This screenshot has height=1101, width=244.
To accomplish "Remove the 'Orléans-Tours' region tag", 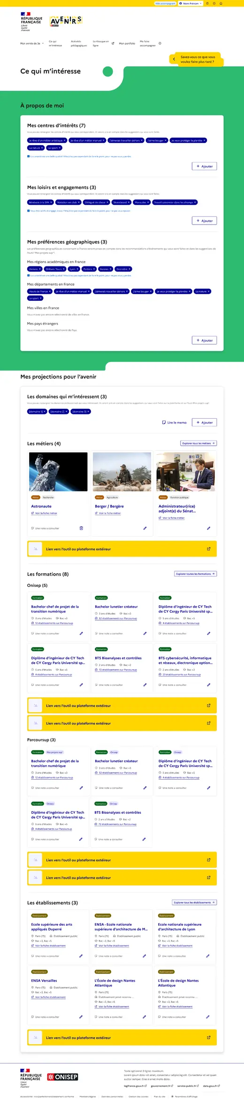I will (x=64, y=269).
